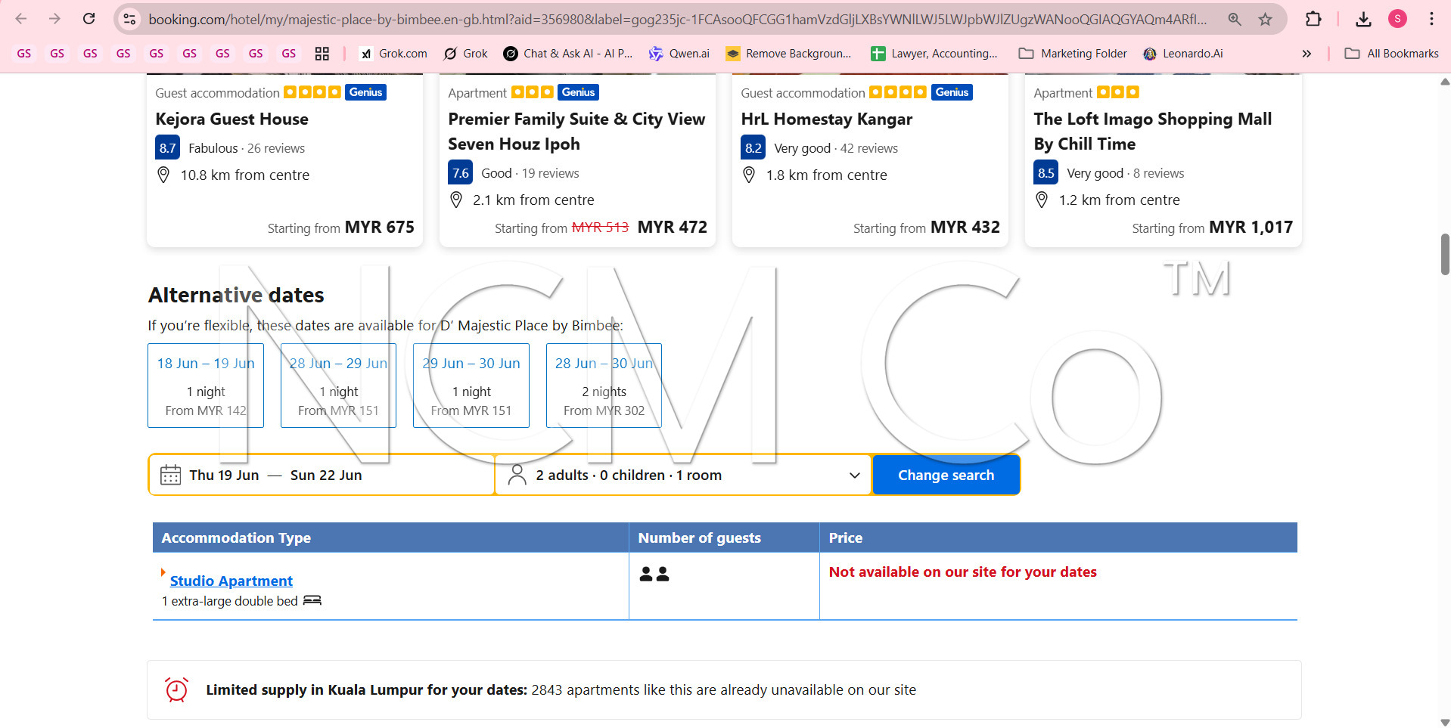
Task: Click the browser back arrow
Action: [21, 19]
